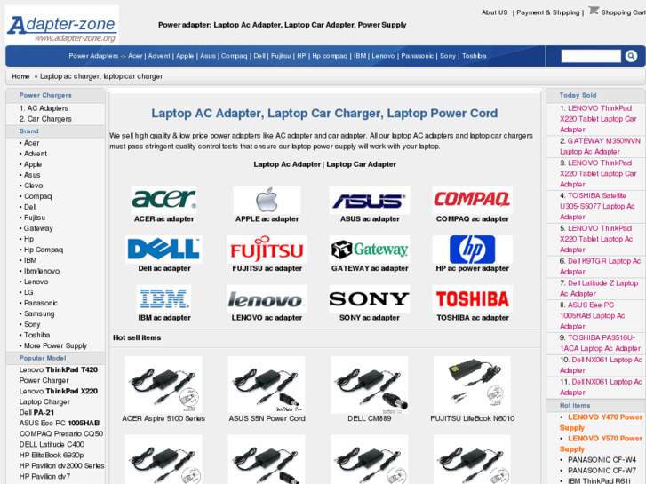The image size is (646, 484).
Task: Choose Clevo in the Brand sidebar
Action: click(34, 186)
